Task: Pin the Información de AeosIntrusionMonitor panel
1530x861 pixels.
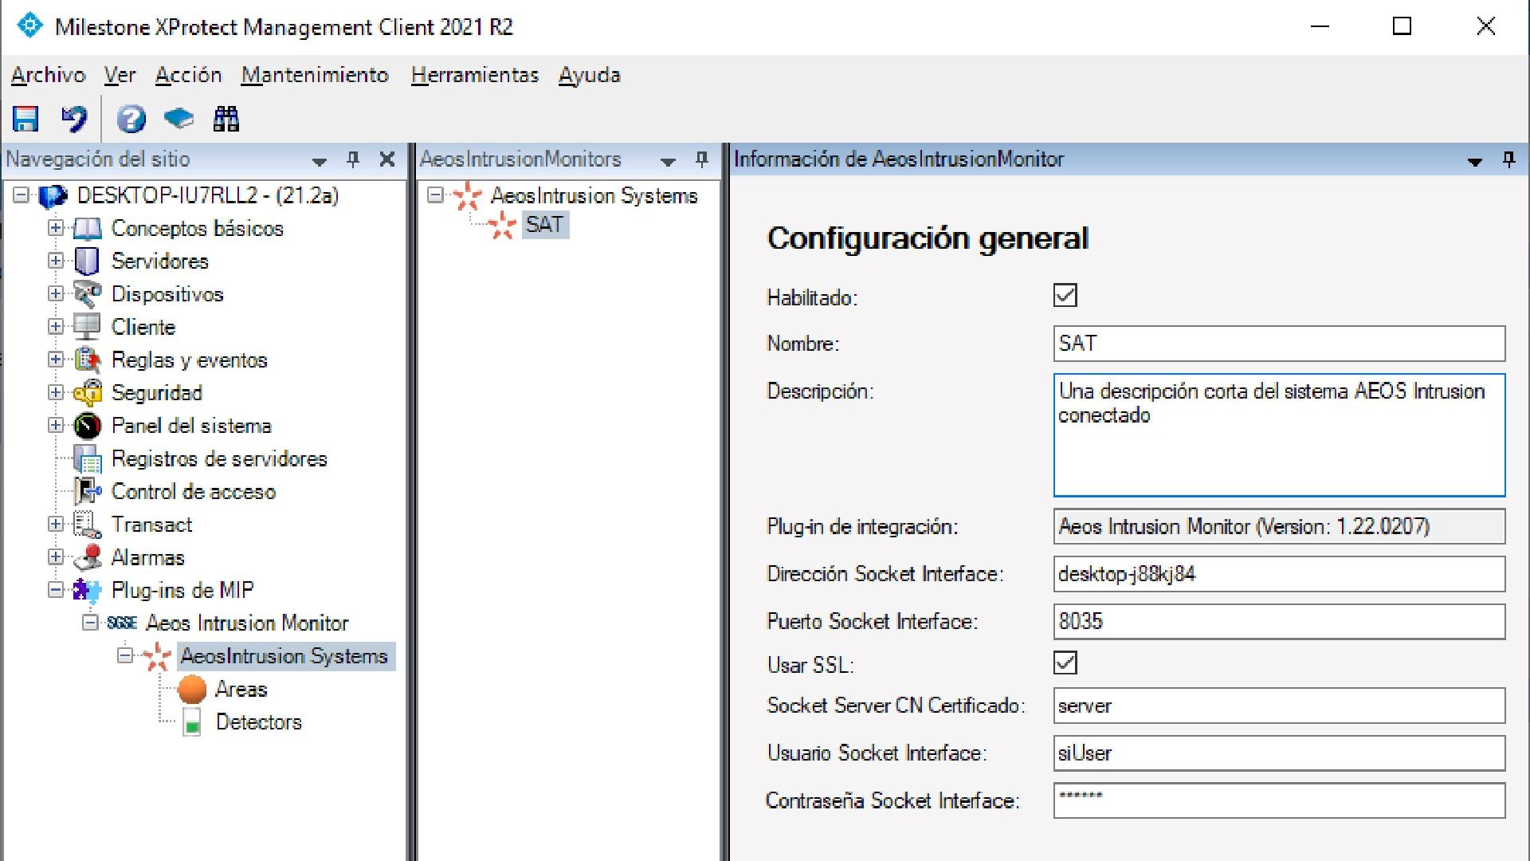Action: 1509,159
